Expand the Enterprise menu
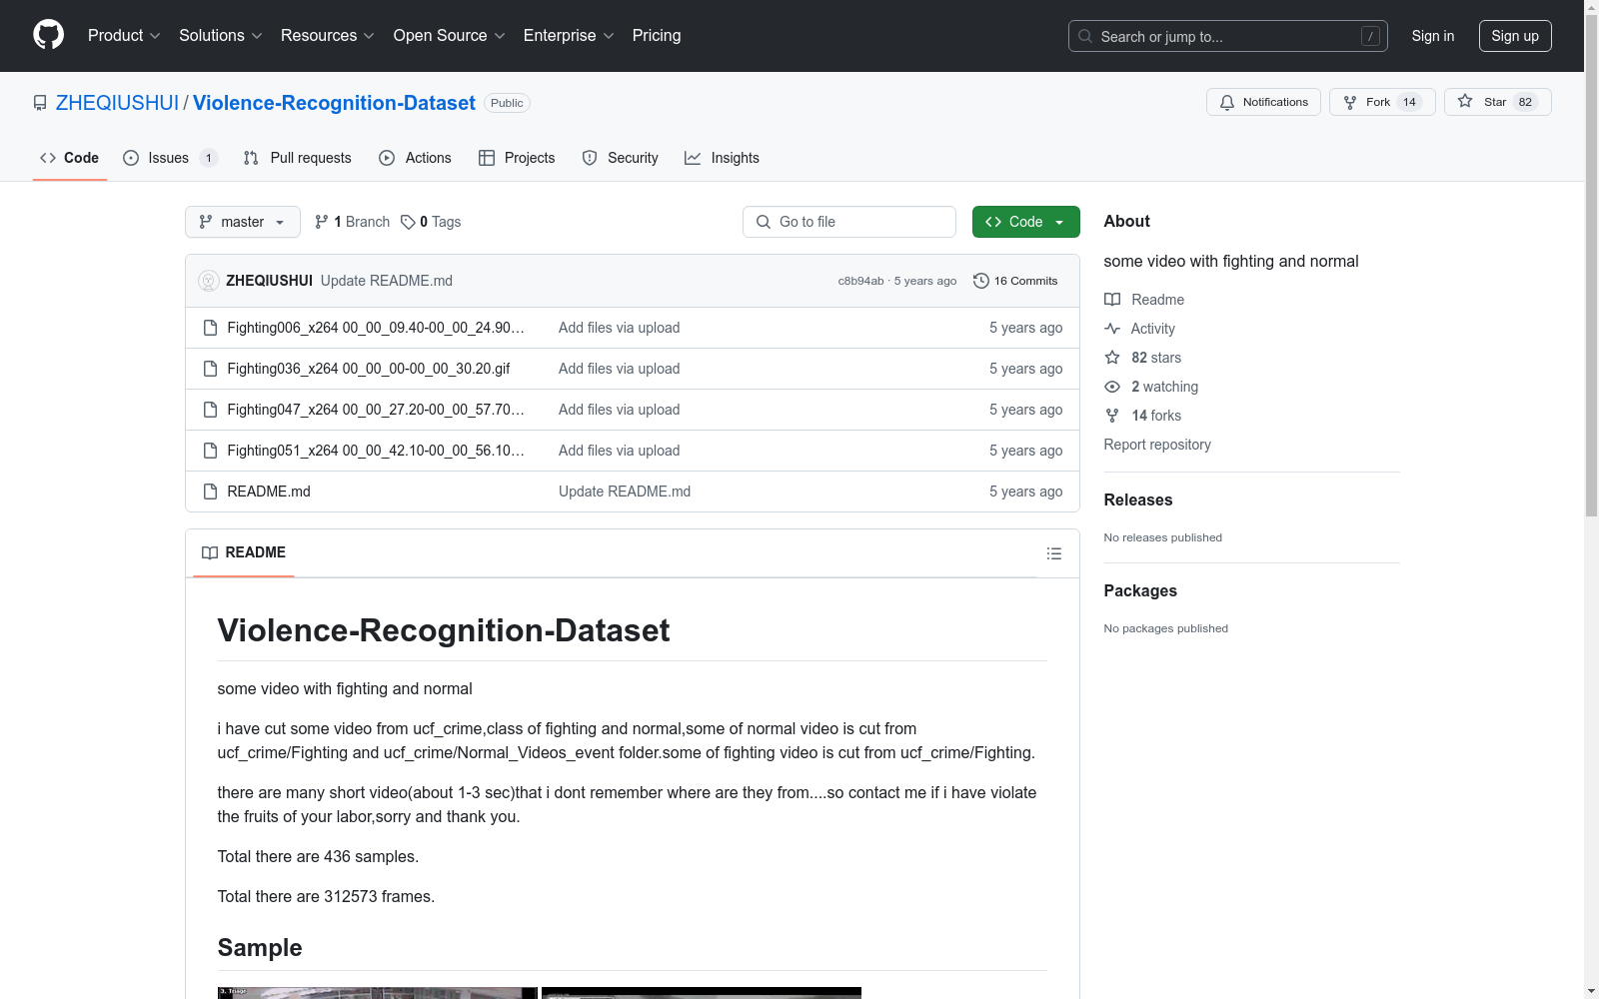The width and height of the screenshot is (1599, 999). [569, 36]
